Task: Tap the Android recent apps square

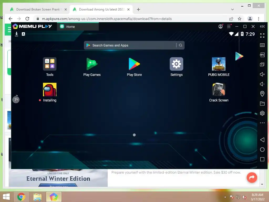Action: tap(262, 159)
